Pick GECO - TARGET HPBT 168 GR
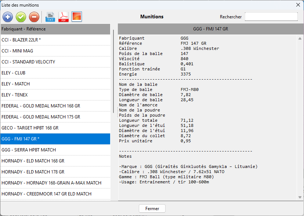 tap(55, 128)
